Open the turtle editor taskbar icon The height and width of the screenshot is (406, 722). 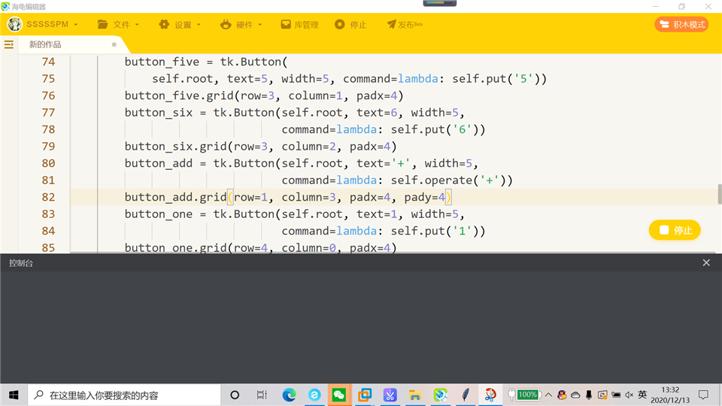click(x=440, y=395)
